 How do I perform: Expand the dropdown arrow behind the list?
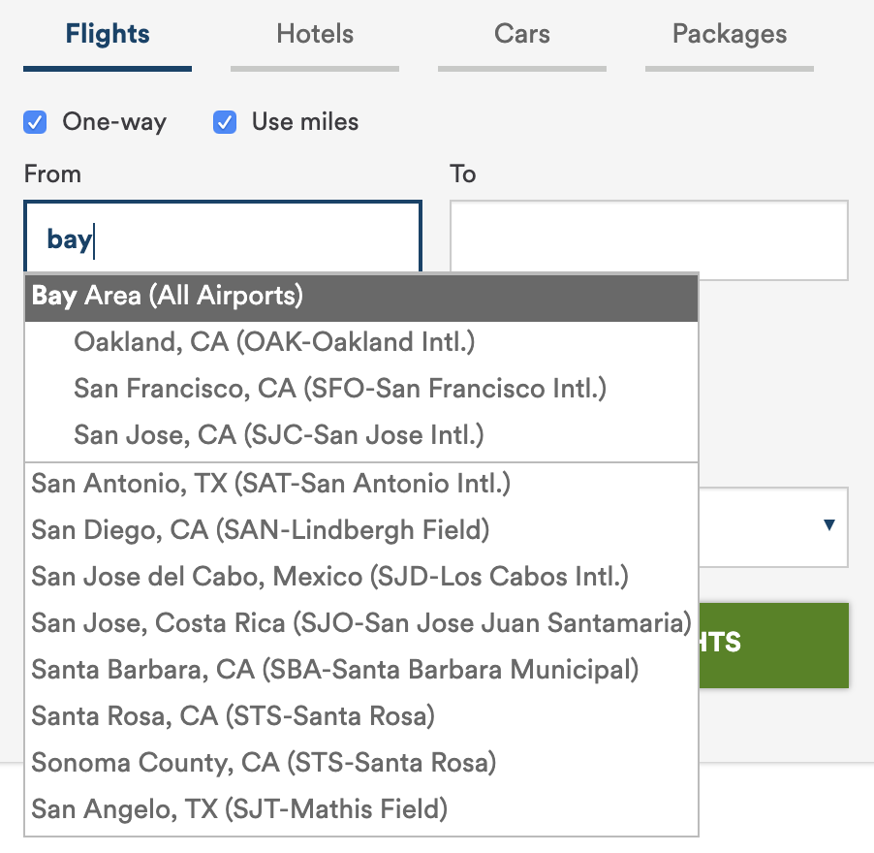828,526
